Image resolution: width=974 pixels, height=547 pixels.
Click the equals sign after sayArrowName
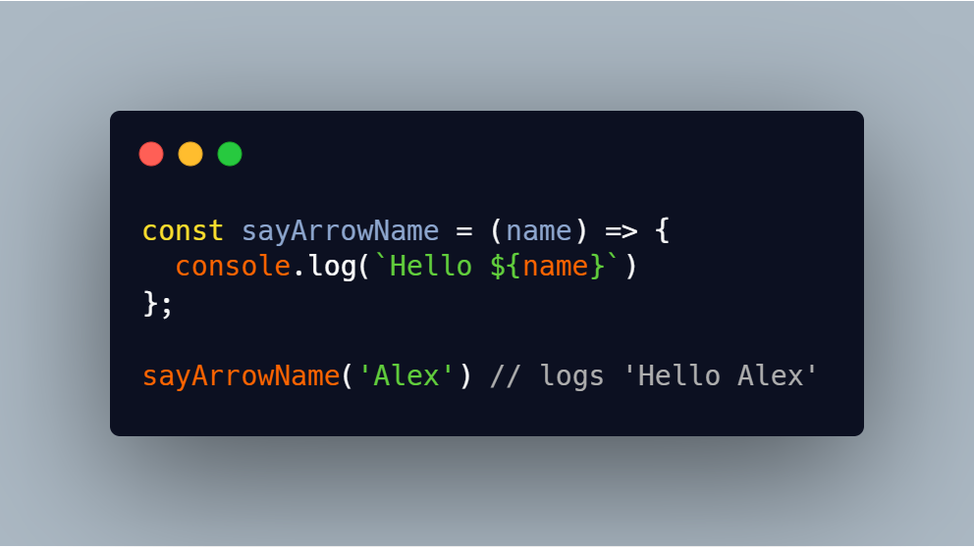tap(464, 231)
